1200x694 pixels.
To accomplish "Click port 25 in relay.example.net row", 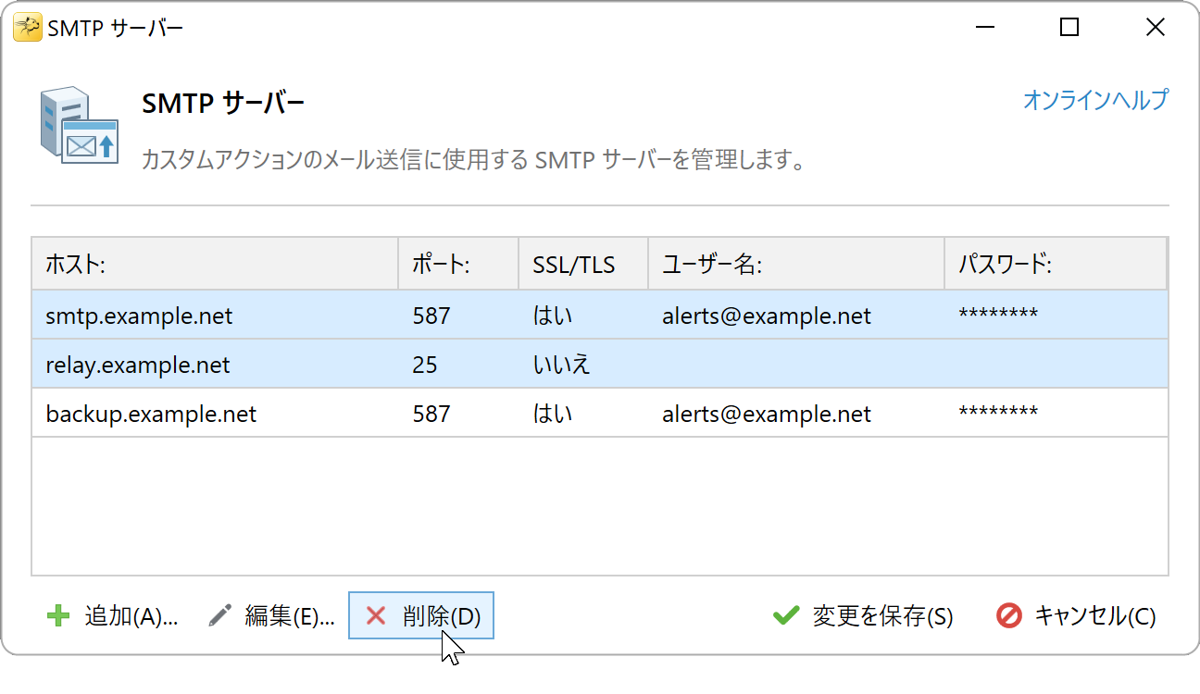I will tap(425, 366).
